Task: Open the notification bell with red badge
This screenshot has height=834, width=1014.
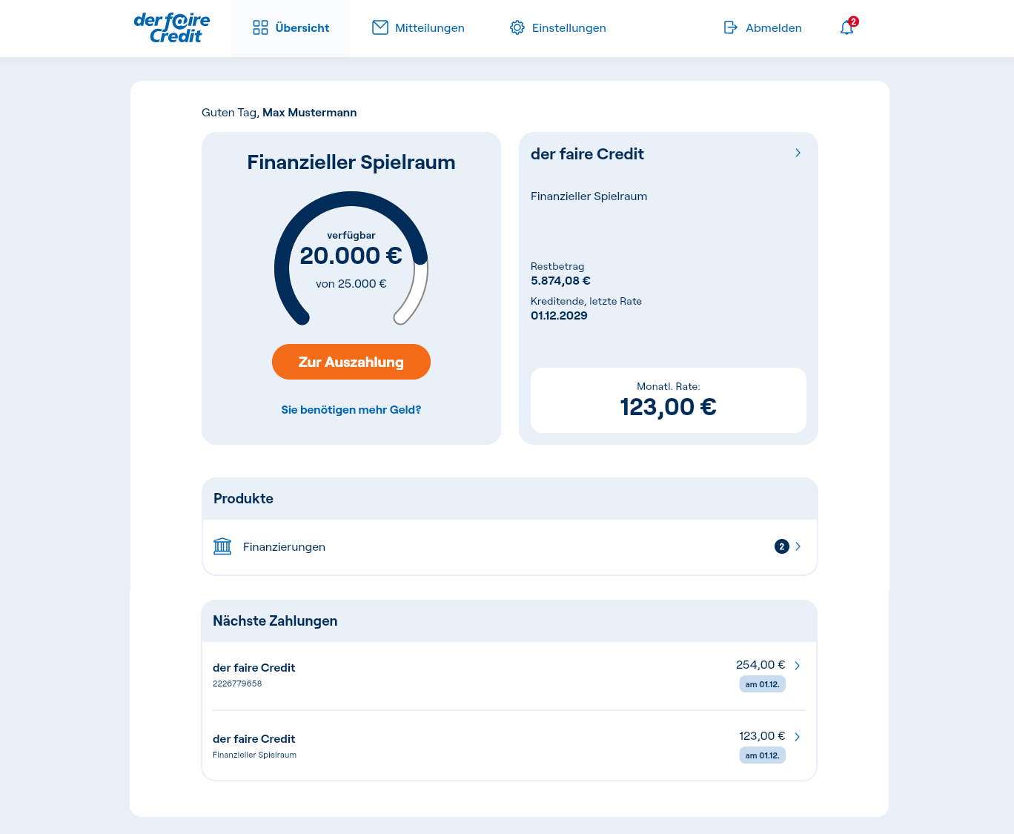Action: click(846, 28)
